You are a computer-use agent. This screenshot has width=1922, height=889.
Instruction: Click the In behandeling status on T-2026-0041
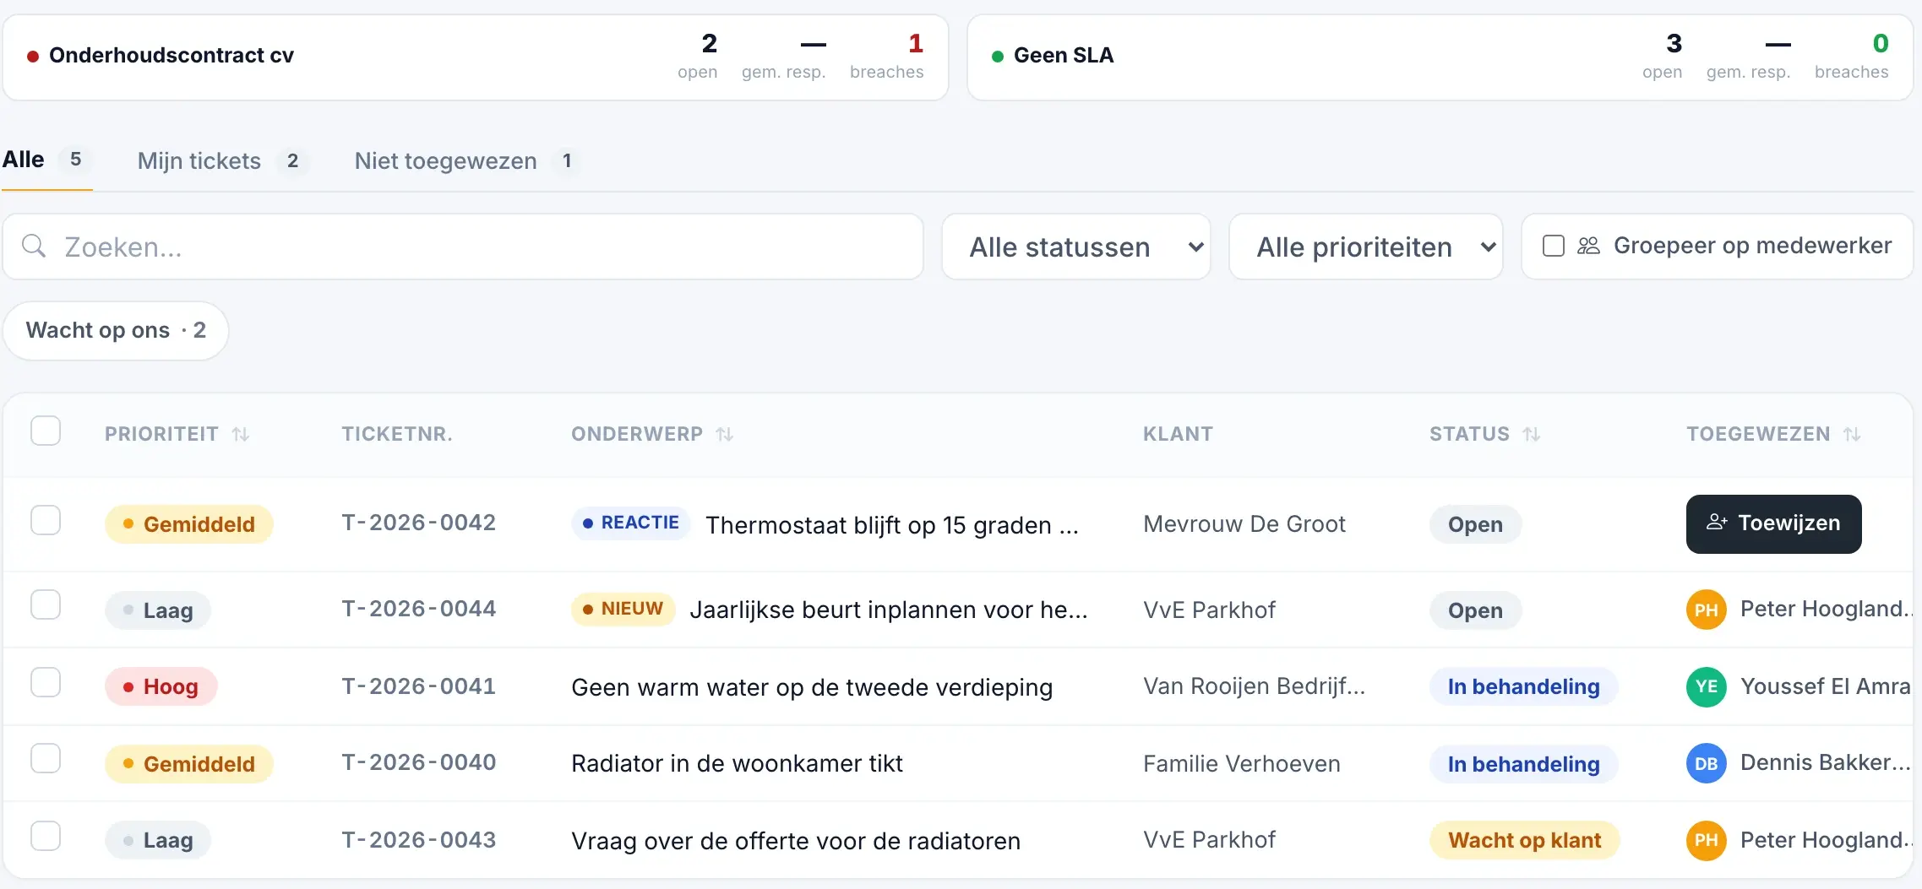1524,686
